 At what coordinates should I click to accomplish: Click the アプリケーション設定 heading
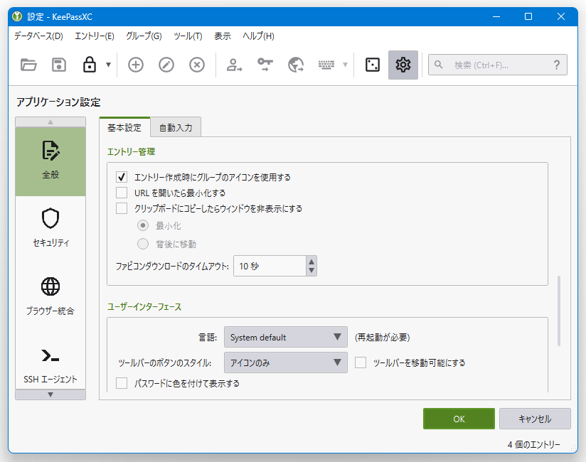pos(58,102)
